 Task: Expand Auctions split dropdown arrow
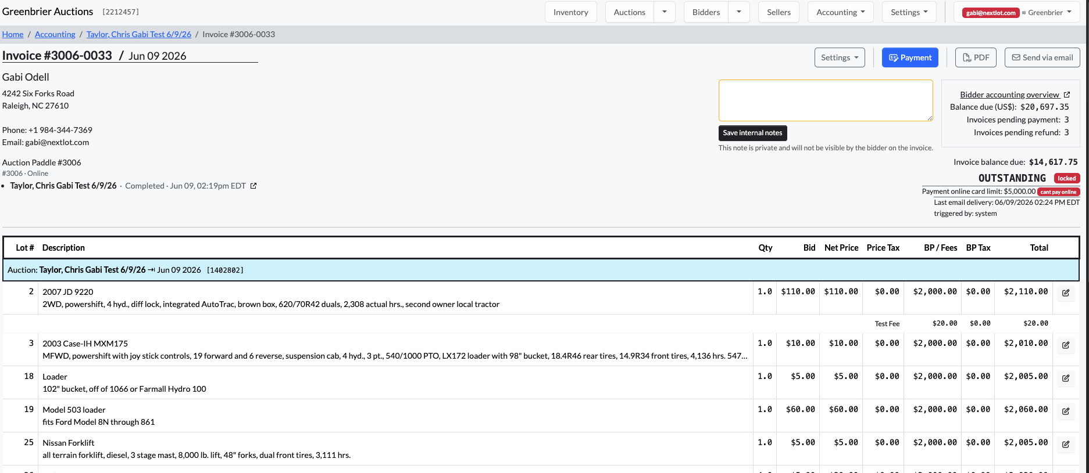tap(665, 12)
